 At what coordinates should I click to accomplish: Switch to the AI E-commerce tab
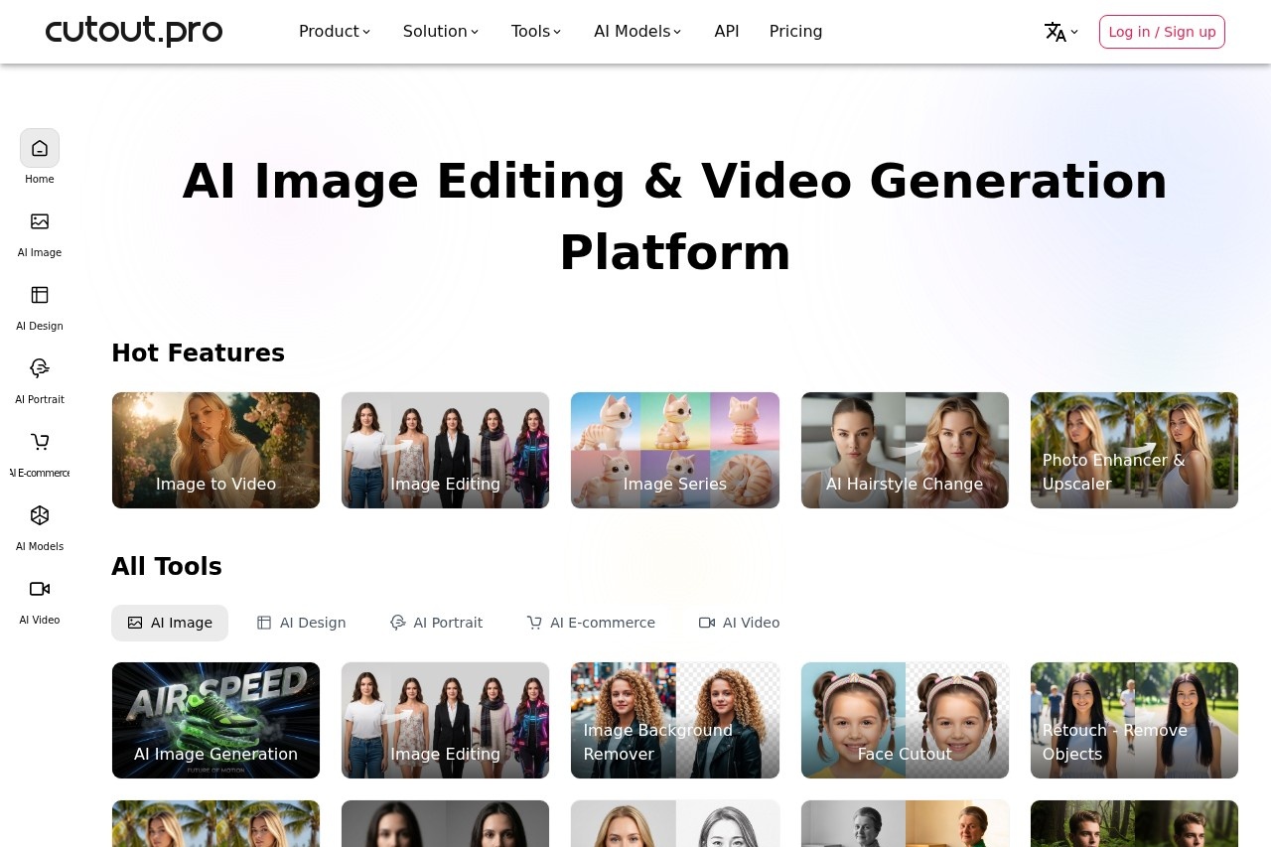591,623
